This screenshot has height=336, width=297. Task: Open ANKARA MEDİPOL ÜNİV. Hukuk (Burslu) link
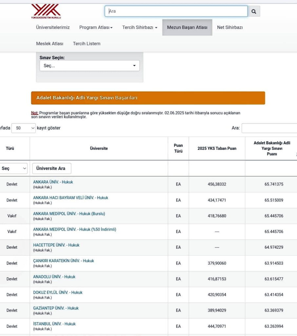click(x=69, y=214)
